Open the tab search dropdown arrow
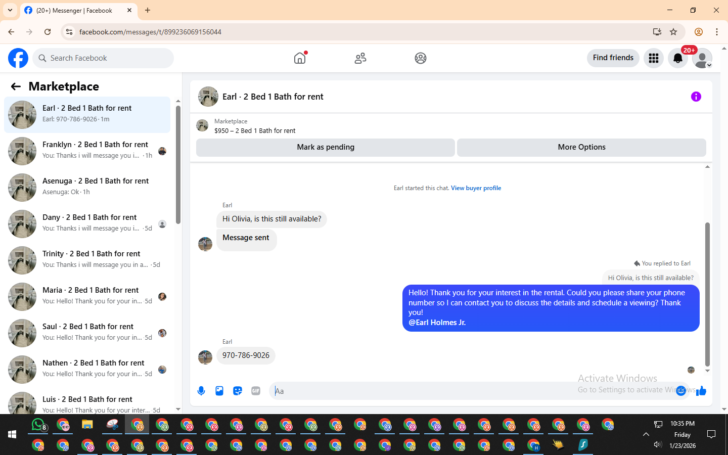 [10, 10]
